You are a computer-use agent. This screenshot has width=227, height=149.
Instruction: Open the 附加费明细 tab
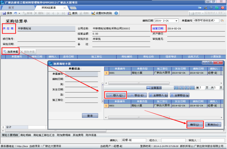[63, 135]
